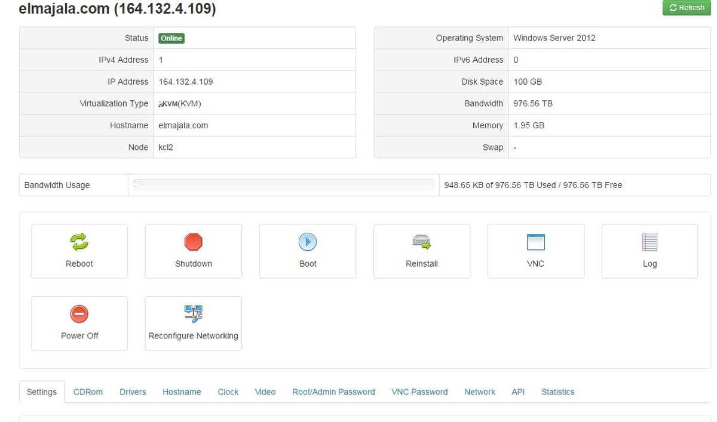Click the Reconfigure Networking icon
The height and width of the screenshot is (422, 717).
pos(194,313)
